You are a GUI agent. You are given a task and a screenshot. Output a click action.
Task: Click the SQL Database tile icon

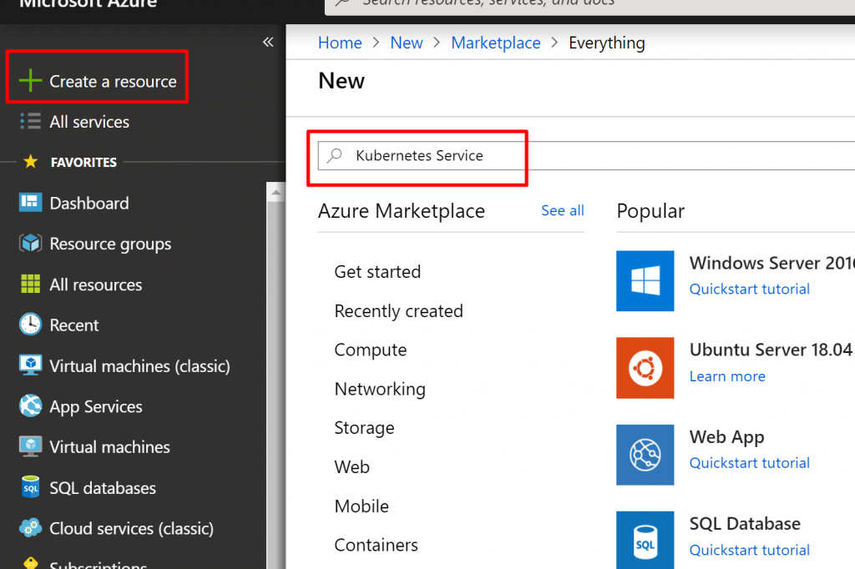(645, 540)
